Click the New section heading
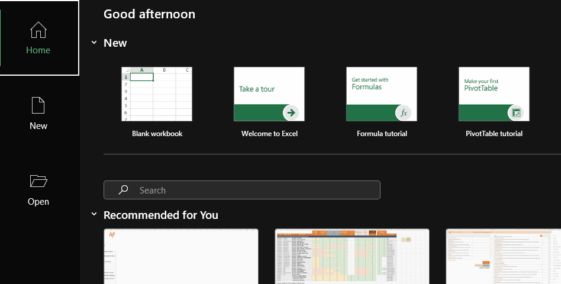This screenshot has height=284, width=561. click(x=115, y=43)
